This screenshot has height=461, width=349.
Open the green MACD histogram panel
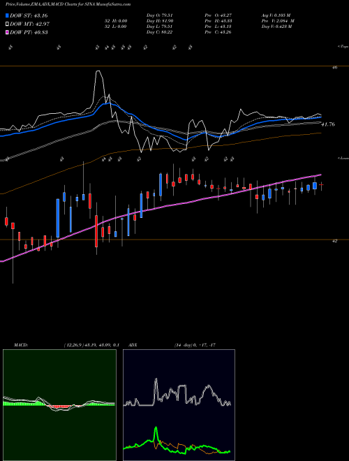[x=59, y=405]
